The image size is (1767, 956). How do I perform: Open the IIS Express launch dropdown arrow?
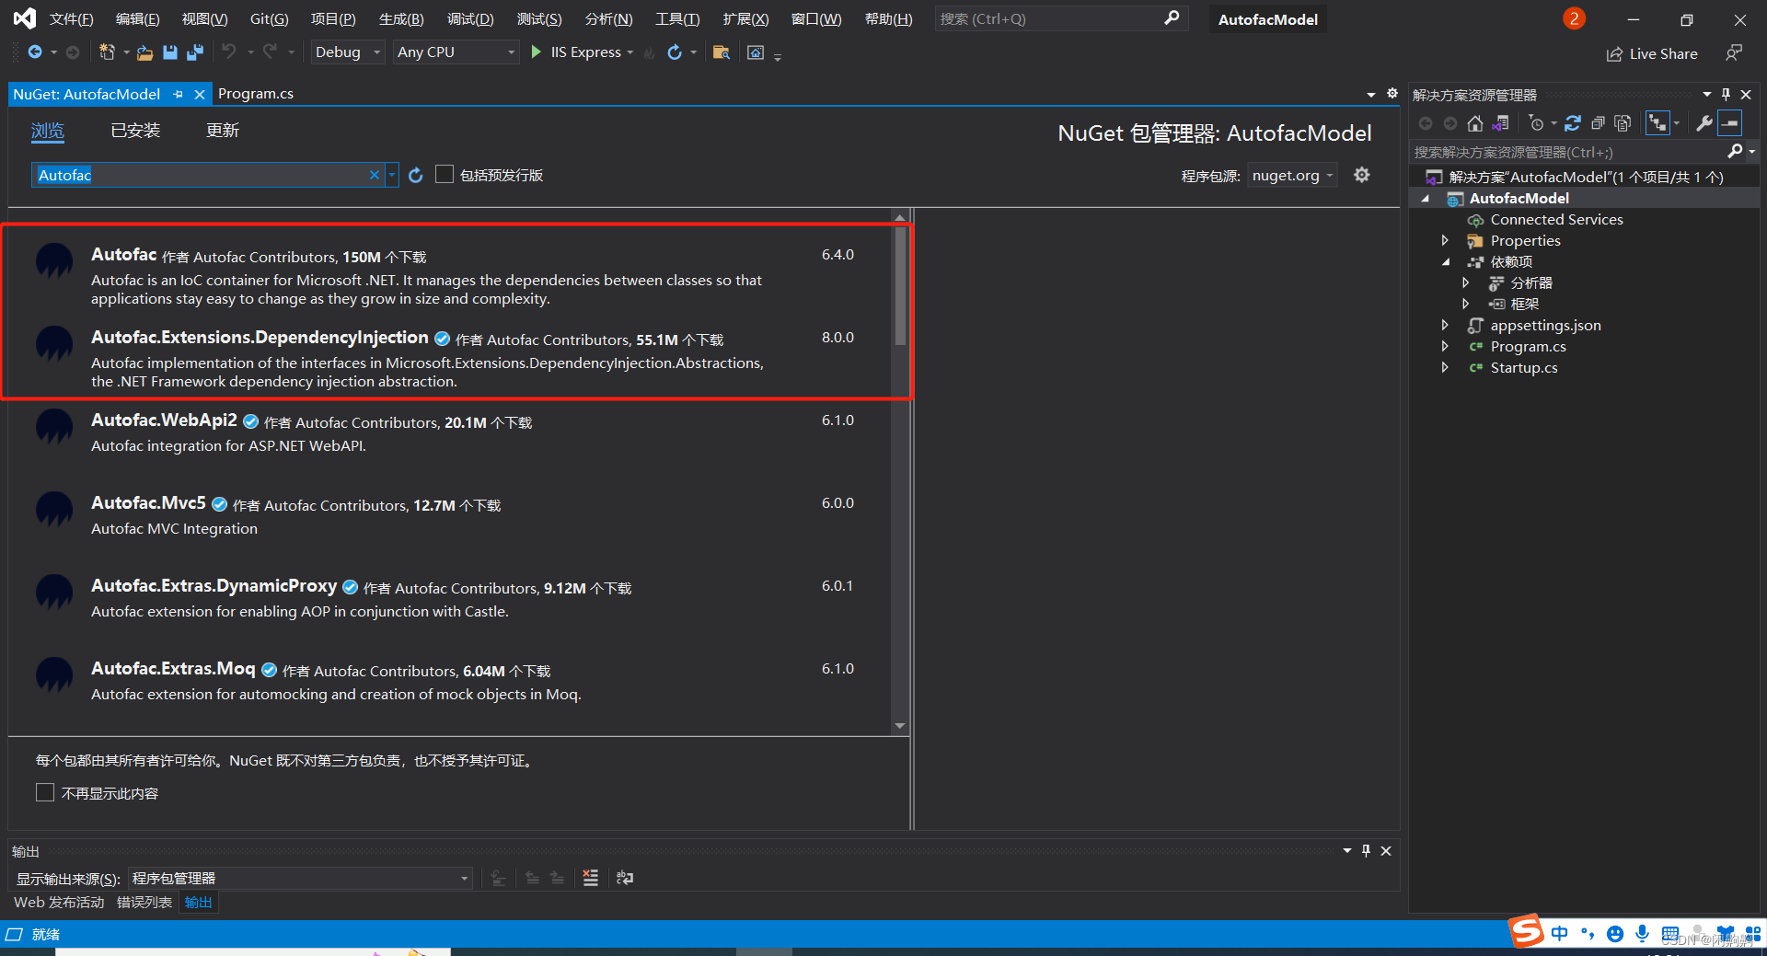[630, 52]
